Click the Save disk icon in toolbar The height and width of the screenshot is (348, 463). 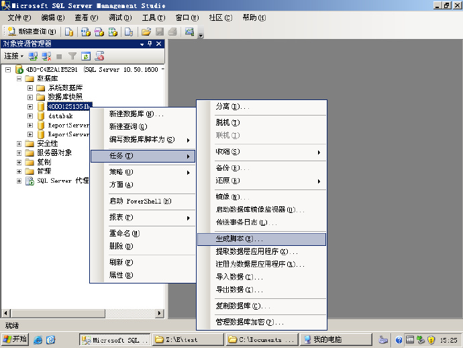coord(160,32)
